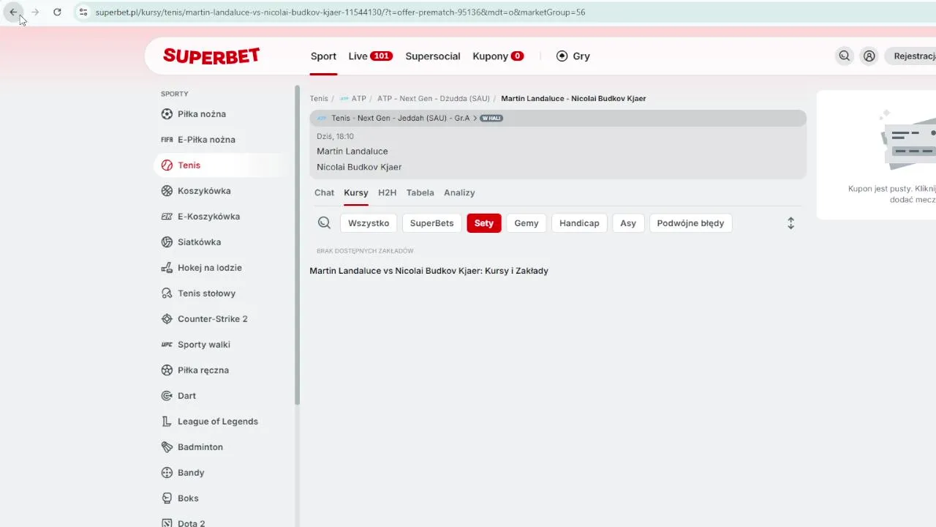Click the browser forward arrow
The image size is (936, 527).
(x=35, y=12)
